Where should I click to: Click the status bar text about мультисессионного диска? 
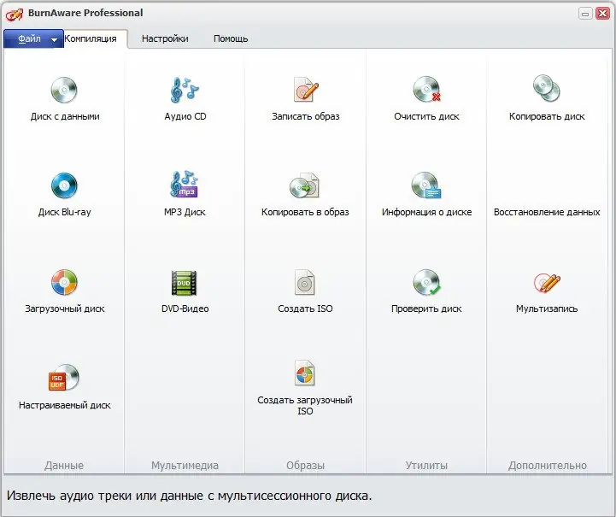[x=189, y=496]
